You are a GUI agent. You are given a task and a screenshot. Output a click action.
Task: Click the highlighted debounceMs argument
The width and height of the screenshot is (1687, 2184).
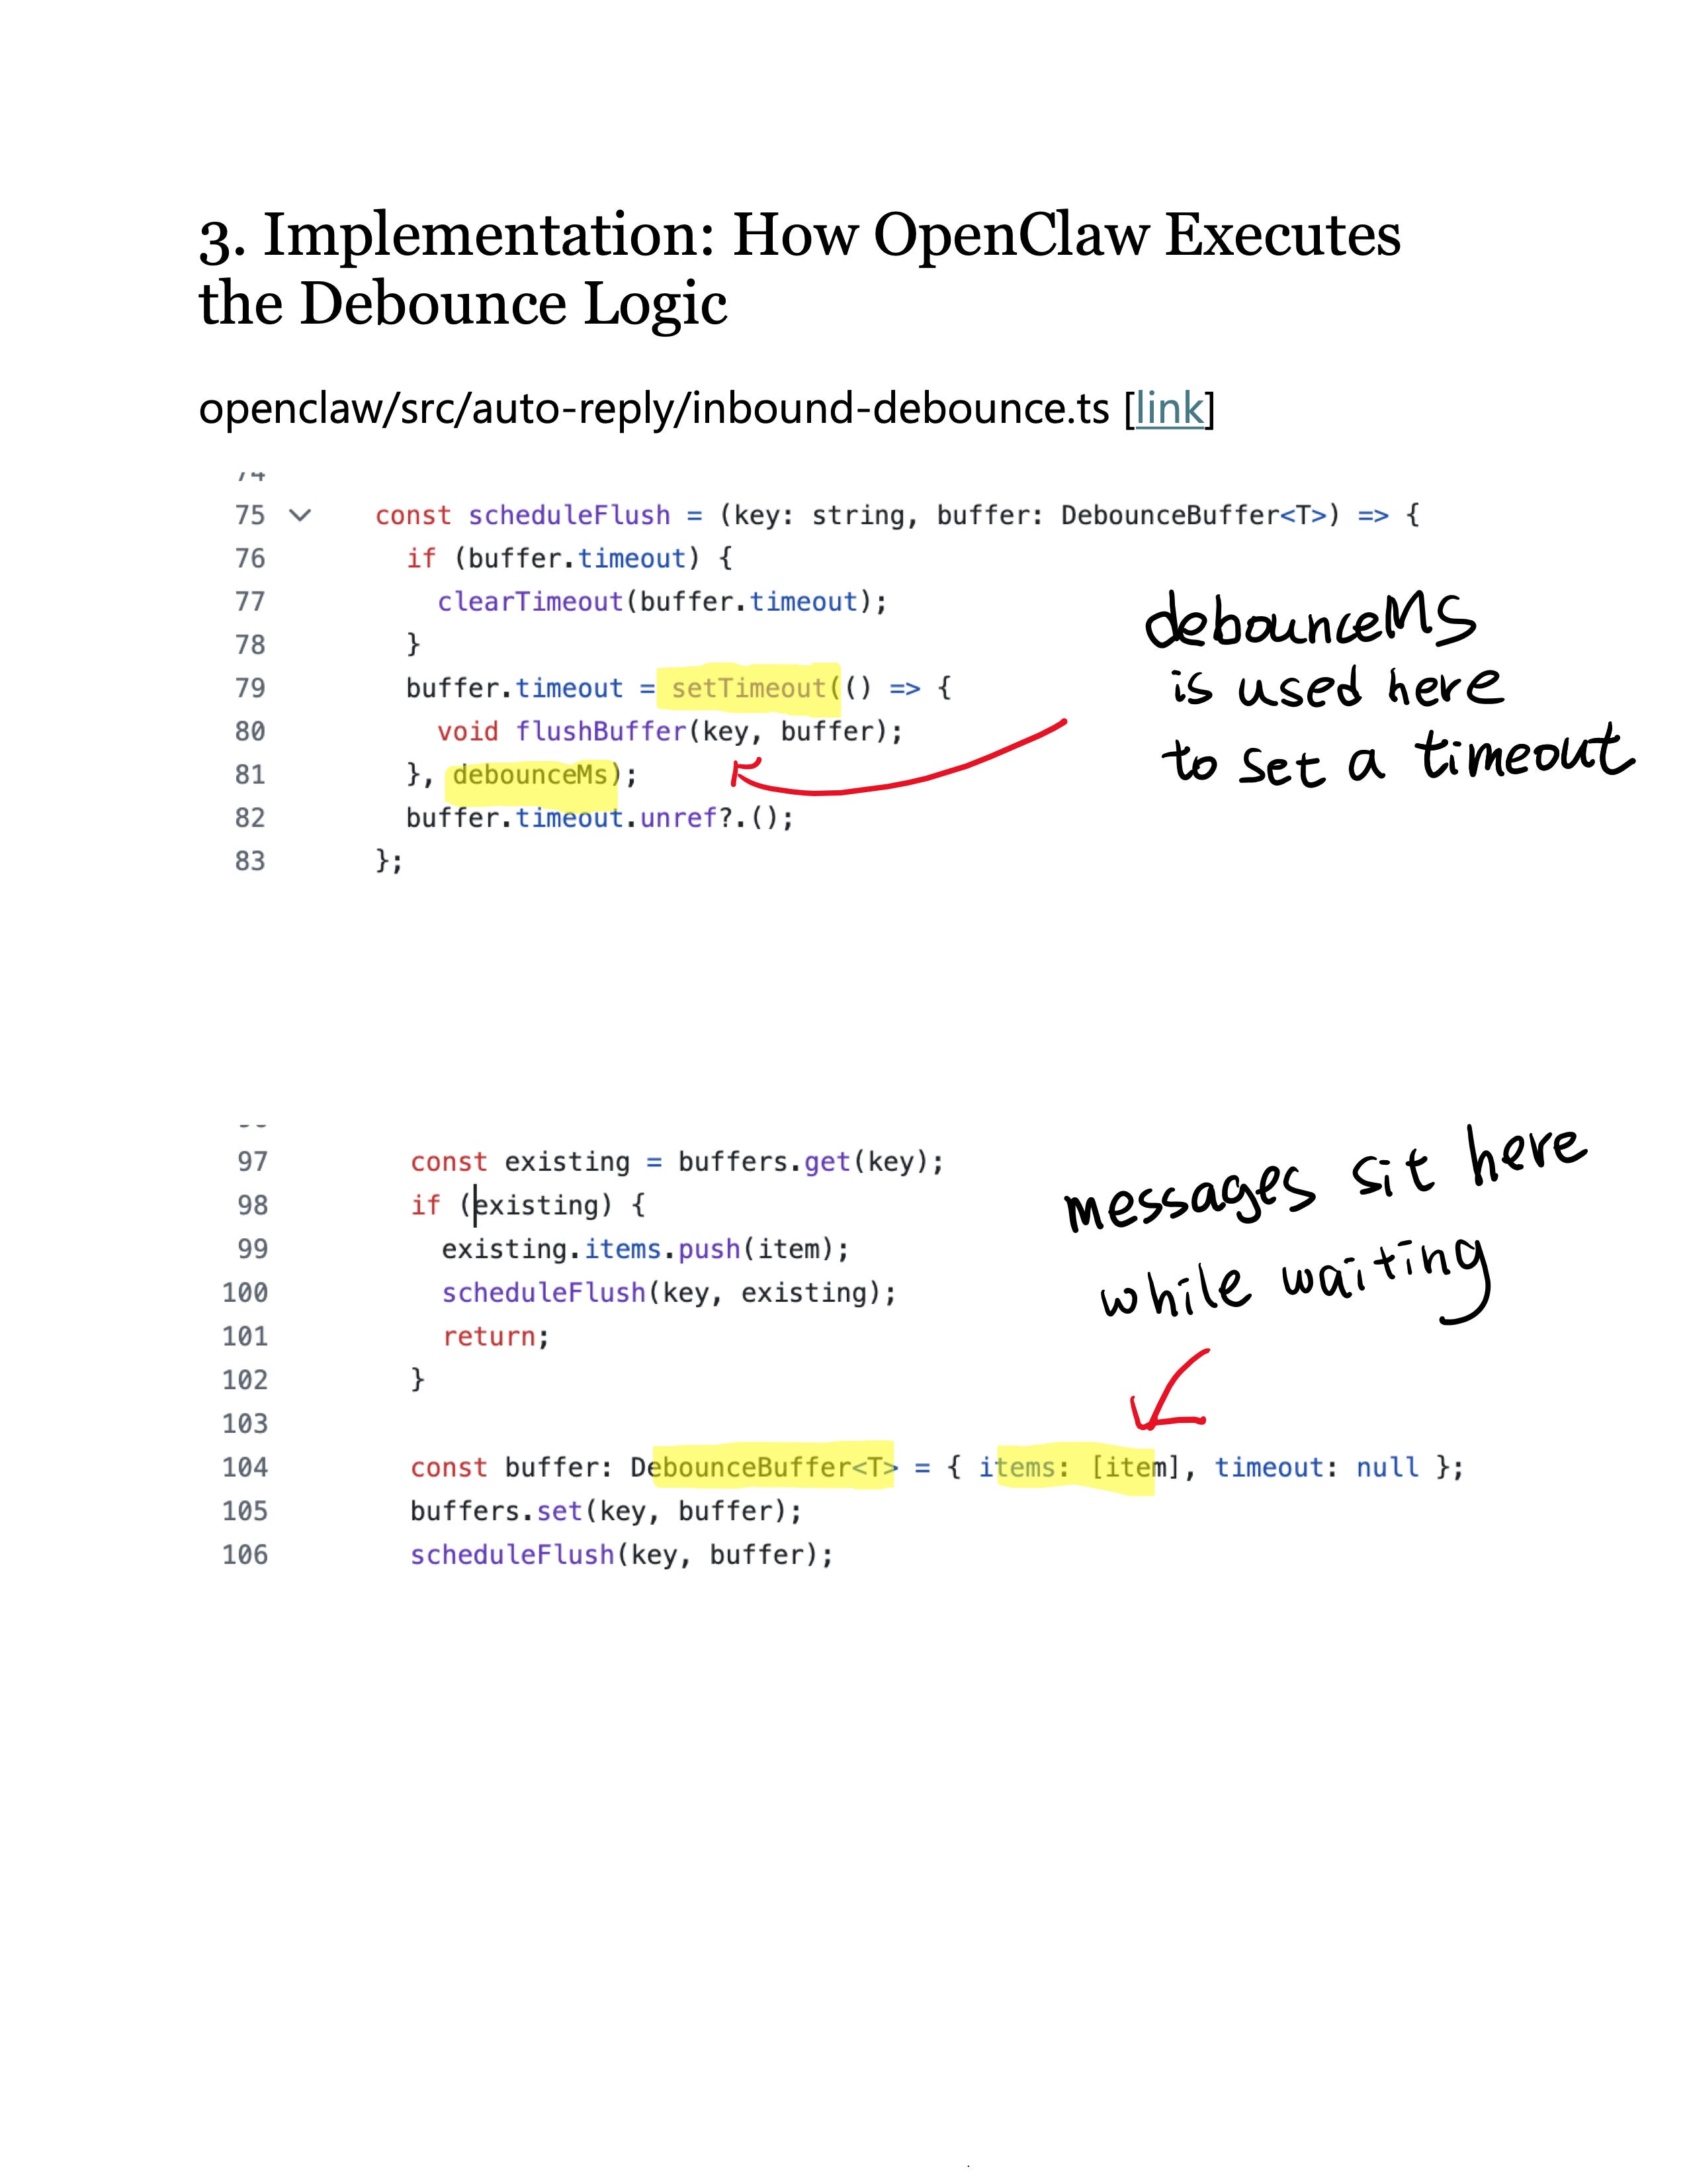531,775
